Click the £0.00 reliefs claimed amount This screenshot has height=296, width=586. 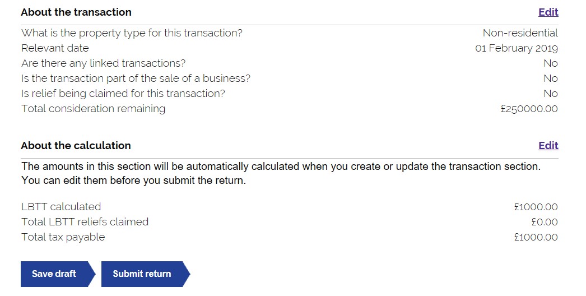[x=545, y=223]
